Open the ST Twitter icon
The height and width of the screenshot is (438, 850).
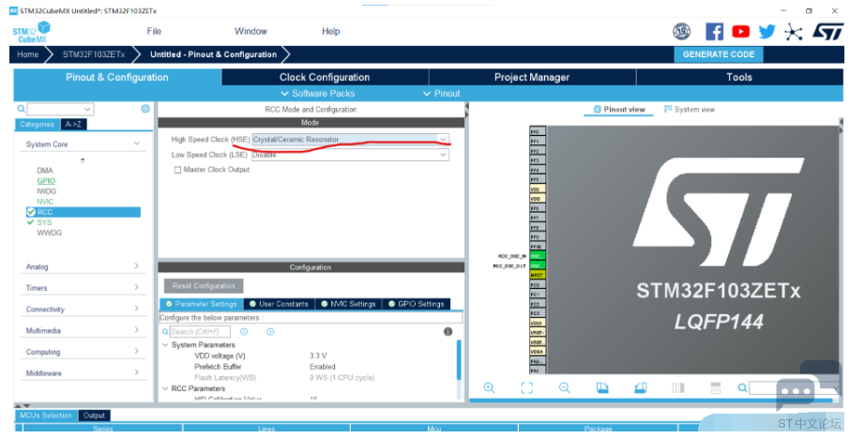tap(767, 32)
